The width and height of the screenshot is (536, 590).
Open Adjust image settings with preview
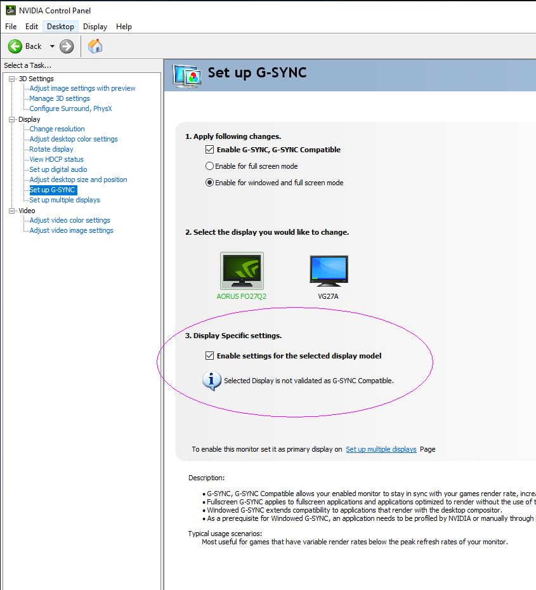point(82,88)
